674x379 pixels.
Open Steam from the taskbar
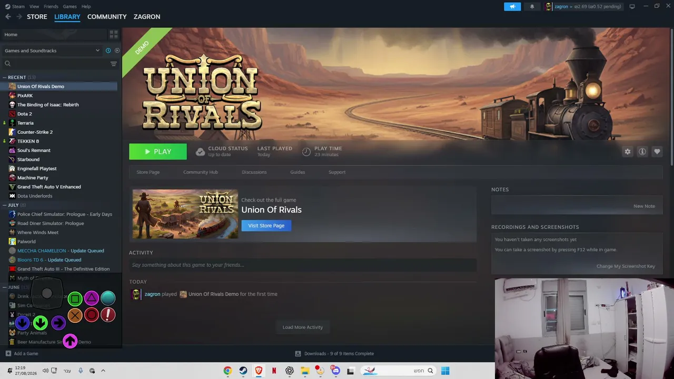click(x=243, y=371)
